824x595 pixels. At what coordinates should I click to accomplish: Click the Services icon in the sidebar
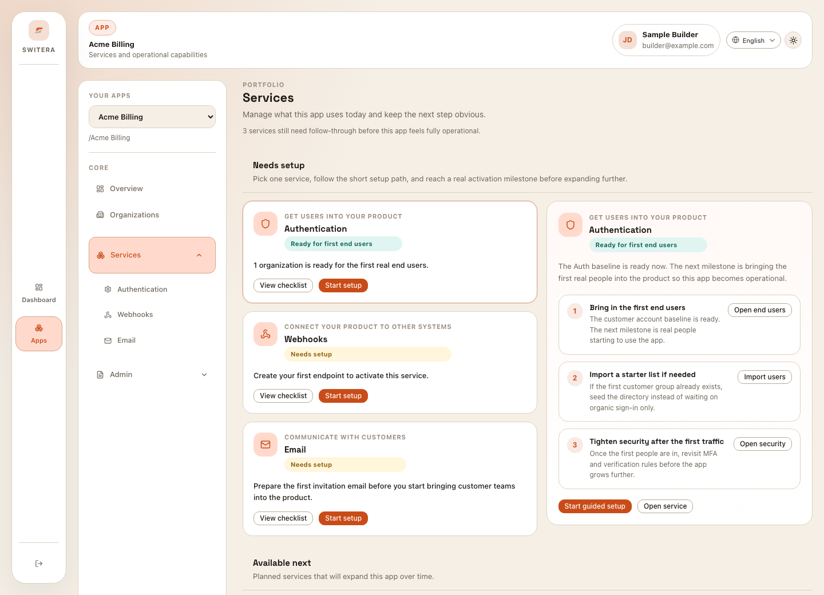(x=101, y=255)
